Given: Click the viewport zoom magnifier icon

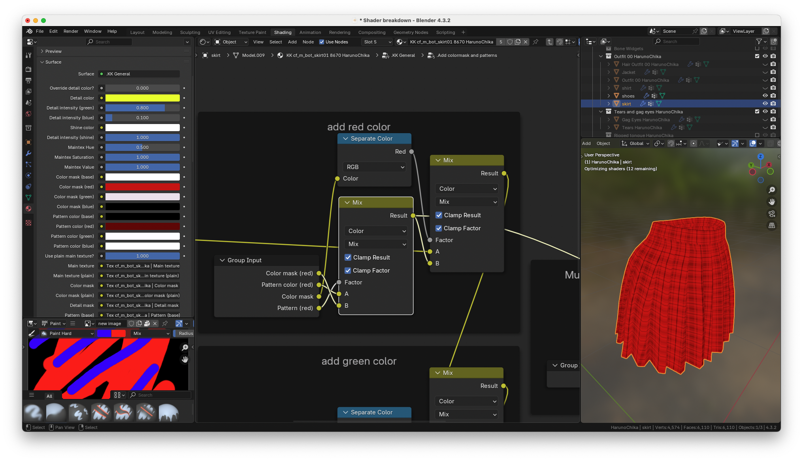Looking at the screenshot, I should tap(771, 190).
